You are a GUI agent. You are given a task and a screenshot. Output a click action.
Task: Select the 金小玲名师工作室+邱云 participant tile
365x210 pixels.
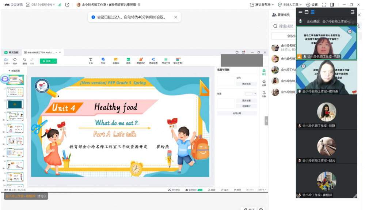tap(327, 146)
